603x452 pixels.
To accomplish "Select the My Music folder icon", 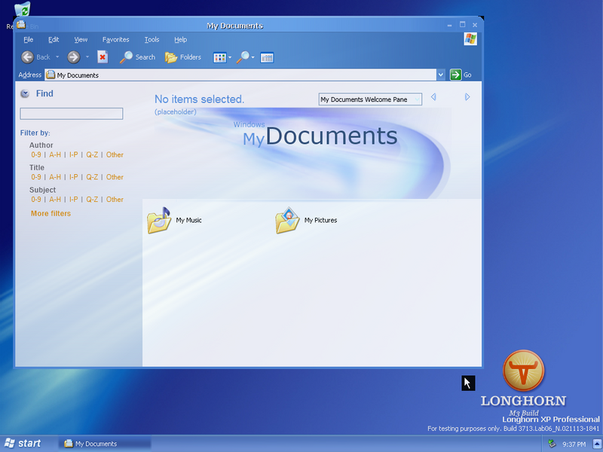I will [159, 221].
